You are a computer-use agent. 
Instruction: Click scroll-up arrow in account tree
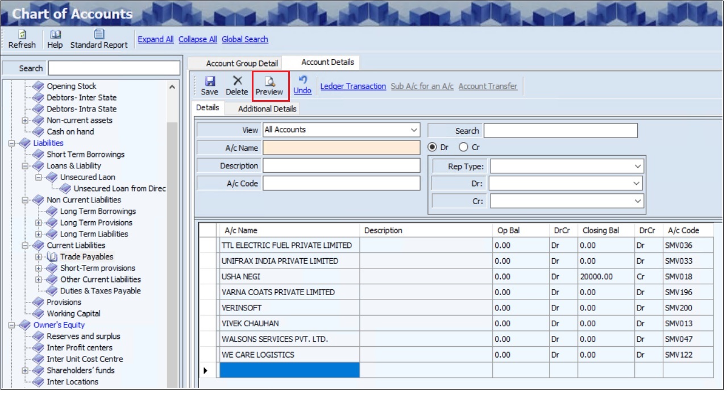coord(172,87)
